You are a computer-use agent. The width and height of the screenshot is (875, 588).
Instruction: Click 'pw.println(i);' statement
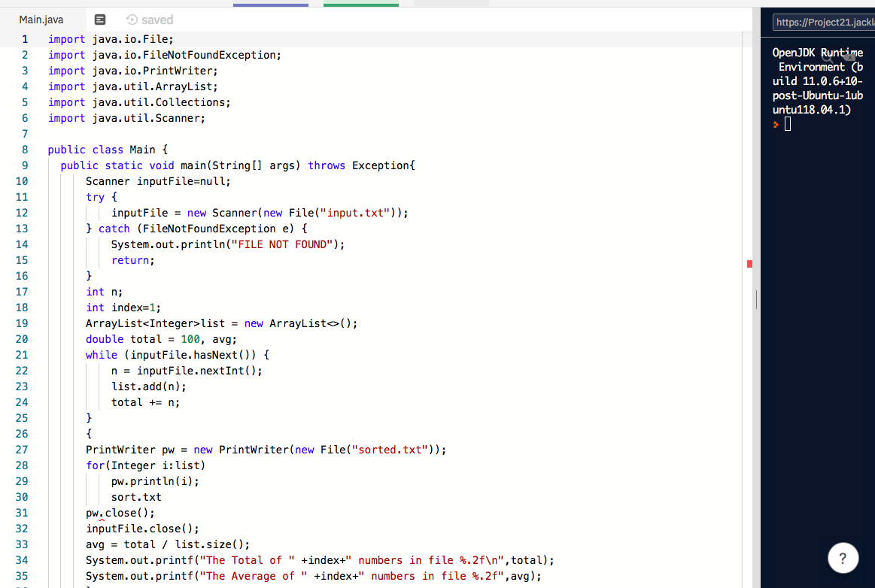click(155, 481)
